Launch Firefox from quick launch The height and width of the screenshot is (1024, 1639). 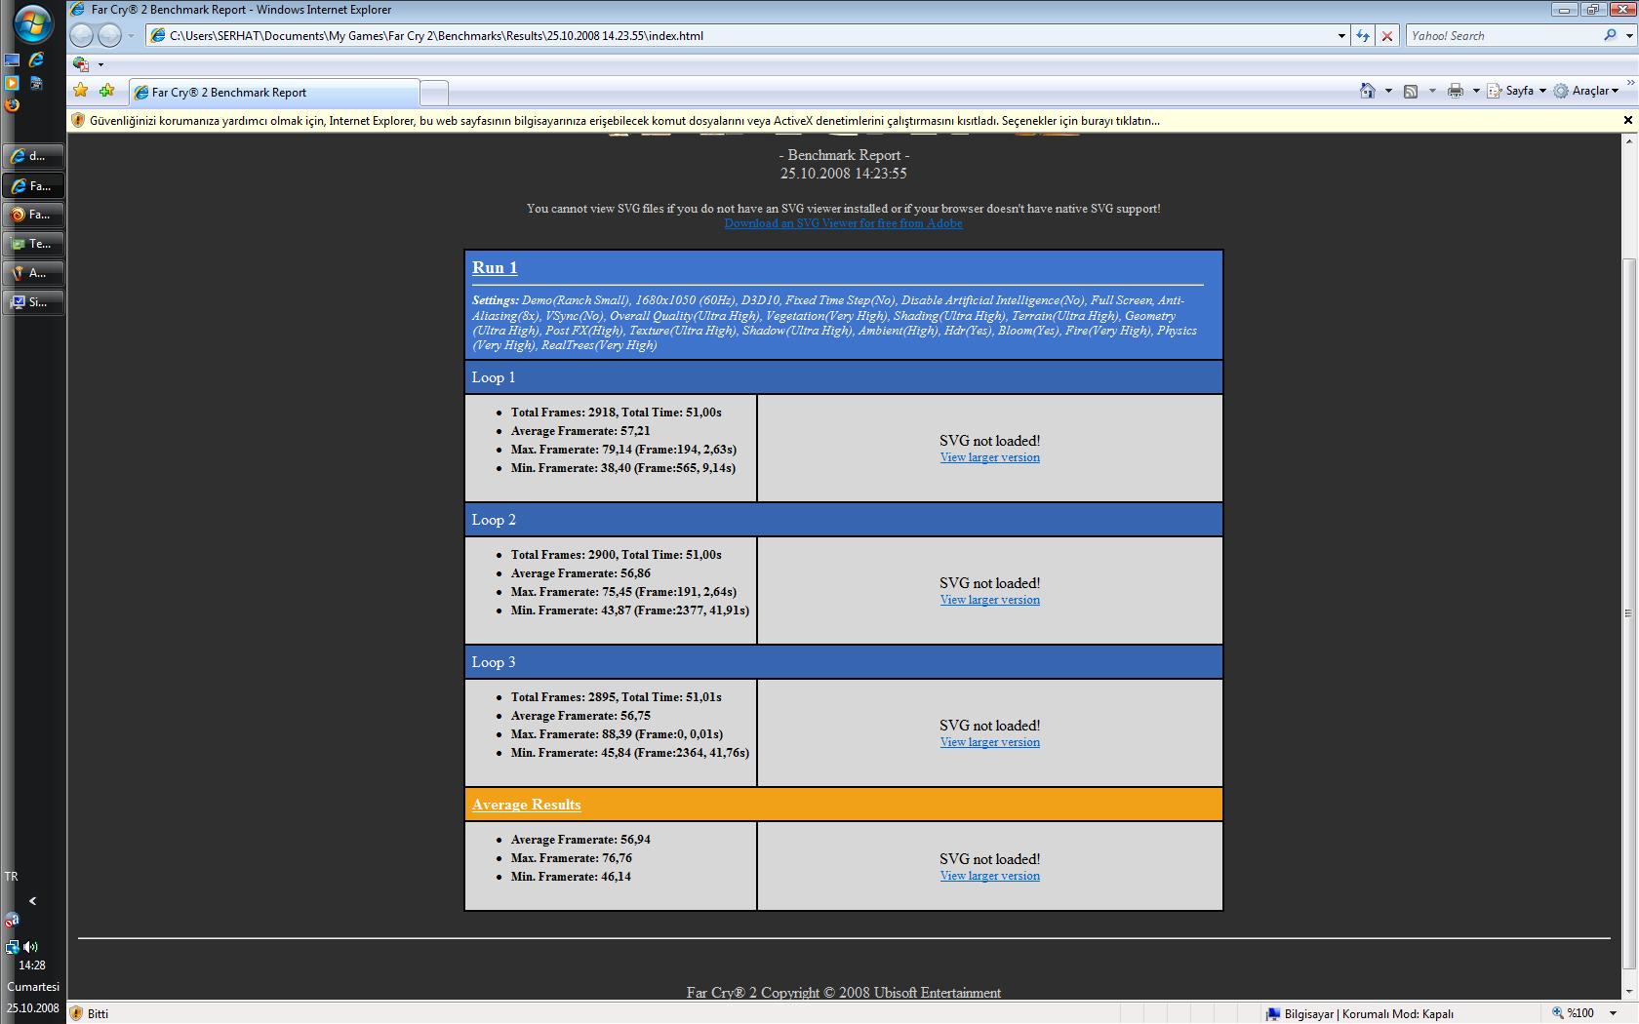12,105
